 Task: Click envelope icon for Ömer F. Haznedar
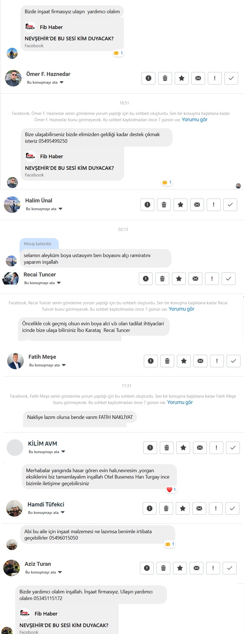pos(198,78)
